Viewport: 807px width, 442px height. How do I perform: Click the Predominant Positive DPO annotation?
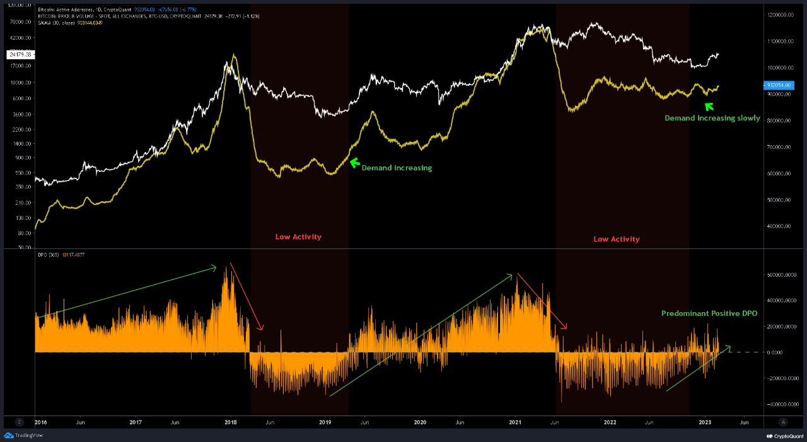click(709, 313)
